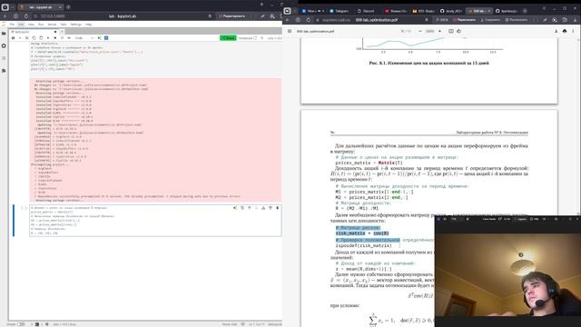581x327 pixels.
Task: Open the file browser sidebar folder icon
Action: point(4,34)
